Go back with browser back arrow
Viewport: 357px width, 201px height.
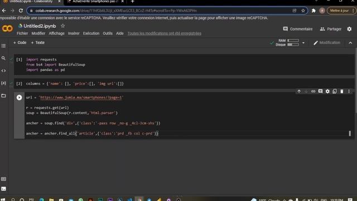click(4, 11)
